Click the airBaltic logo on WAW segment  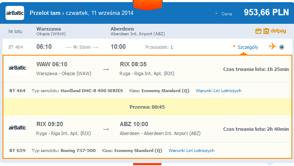(x=17, y=68)
